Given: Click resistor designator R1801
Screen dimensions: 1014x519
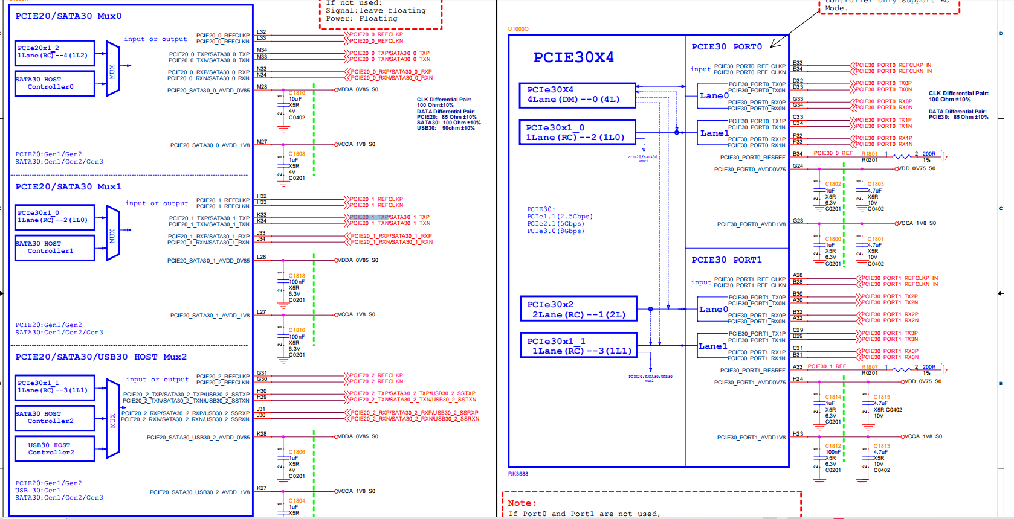Looking at the screenshot, I should pos(870,154).
